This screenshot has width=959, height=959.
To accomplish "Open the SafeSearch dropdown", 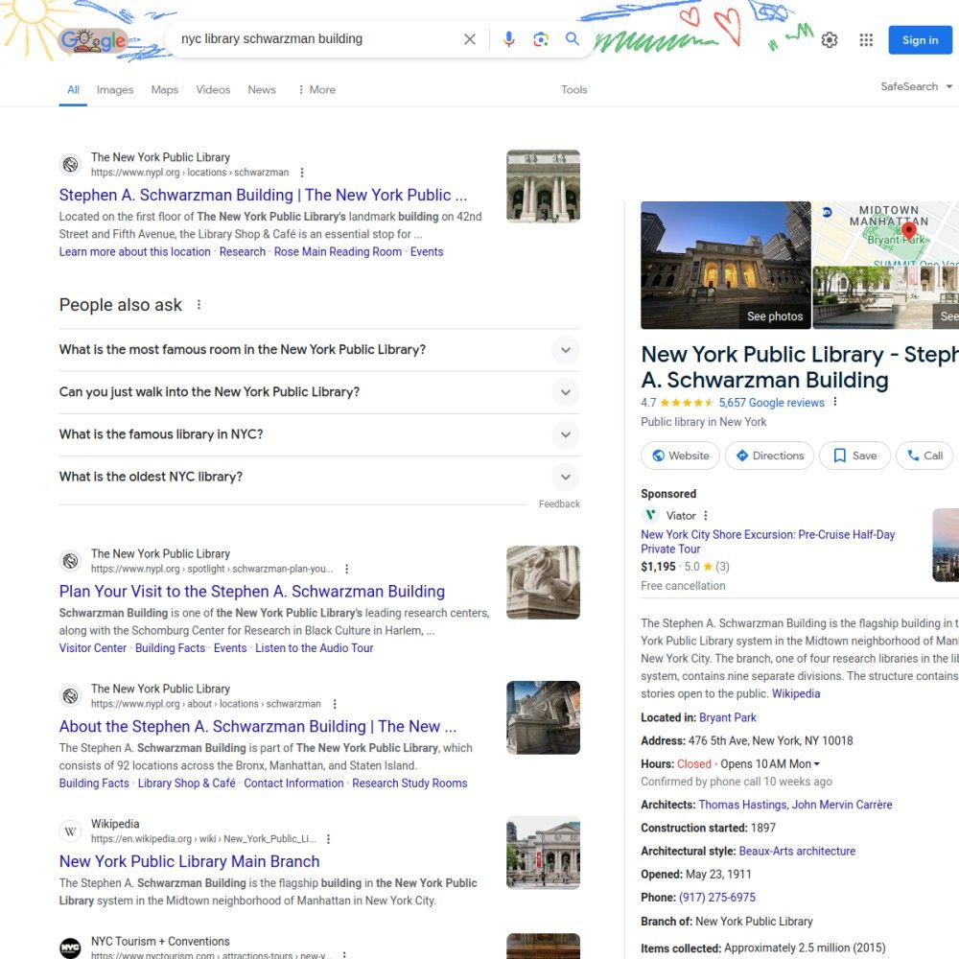I will coord(916,86).
